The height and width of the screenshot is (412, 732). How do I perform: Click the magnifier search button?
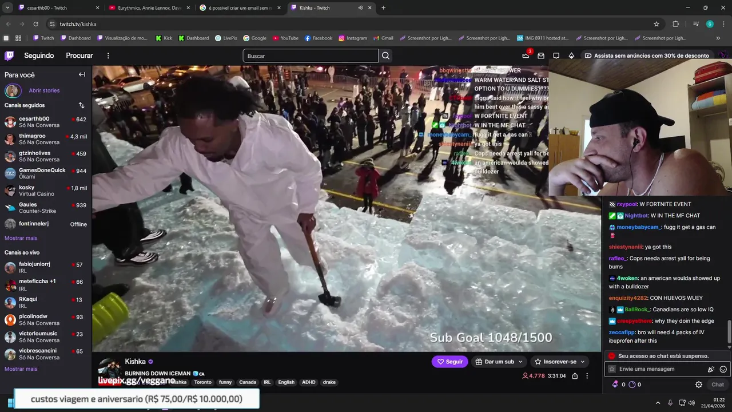pos(386,56)
